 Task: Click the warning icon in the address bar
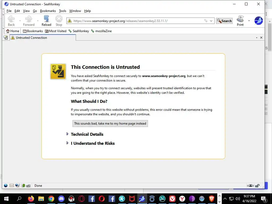(70, 21)
